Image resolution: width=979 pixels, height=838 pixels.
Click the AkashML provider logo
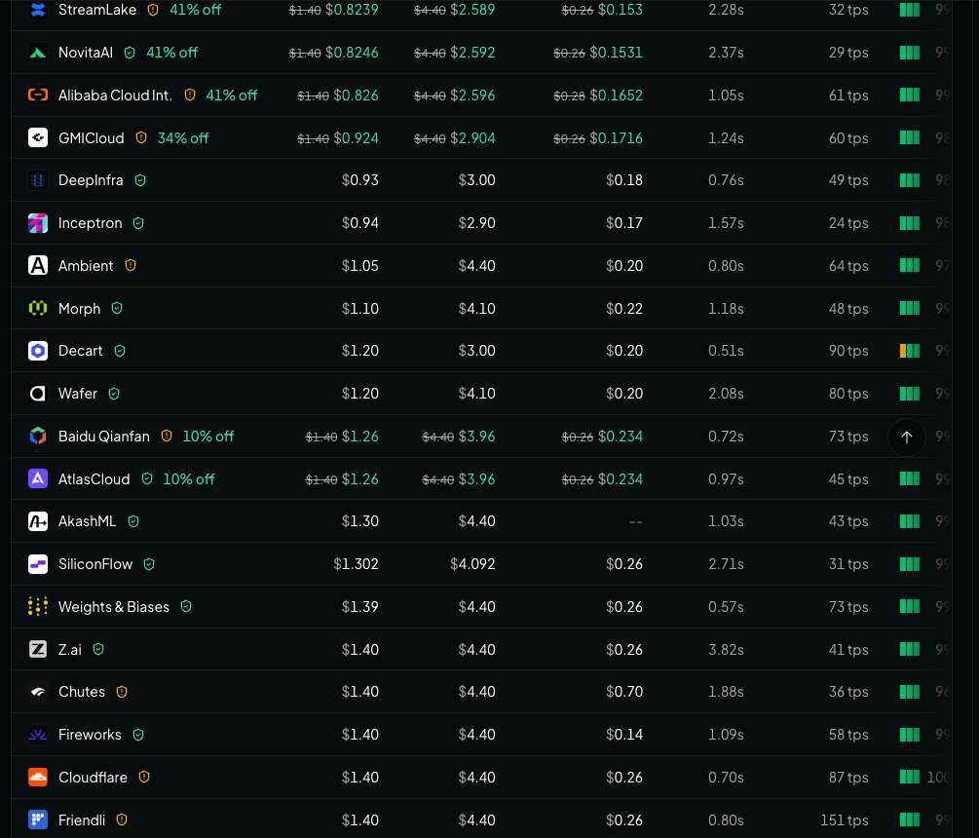tap(38, 521)
